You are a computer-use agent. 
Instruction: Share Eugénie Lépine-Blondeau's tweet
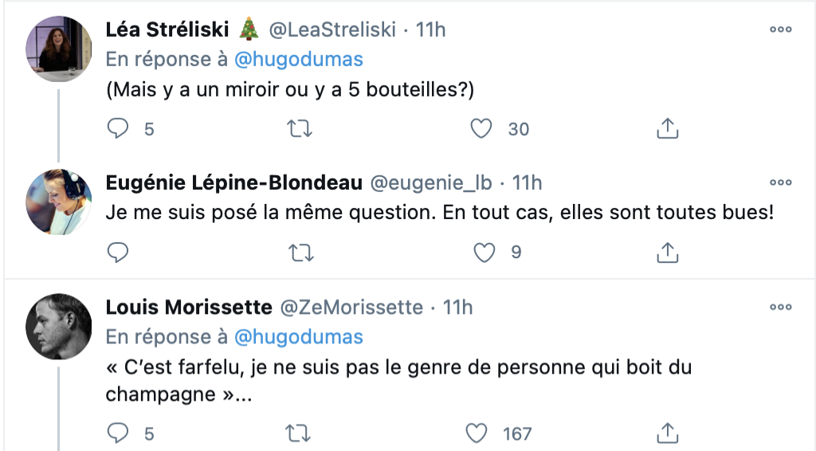(x=668, y=253)
